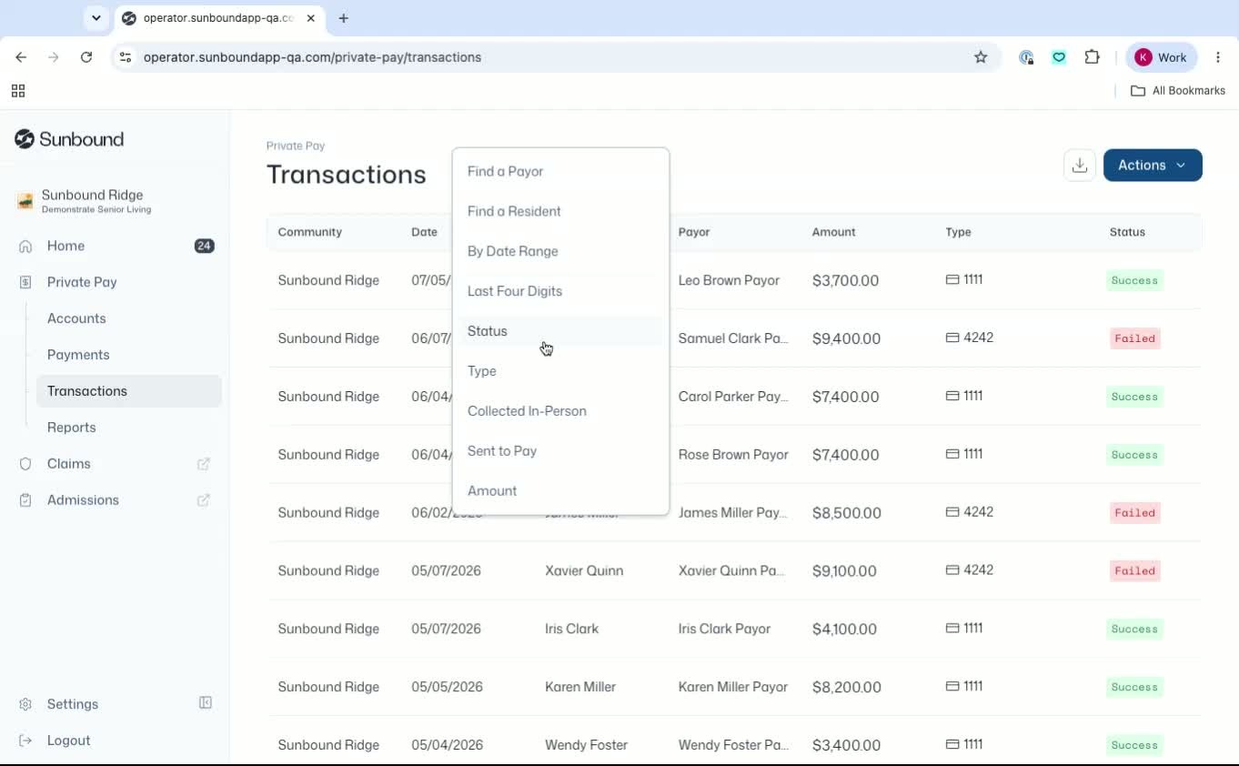Image resolution: width=1239 pixels, height=766 pixels.
Task: Reload the page
Action: point(86,57)
